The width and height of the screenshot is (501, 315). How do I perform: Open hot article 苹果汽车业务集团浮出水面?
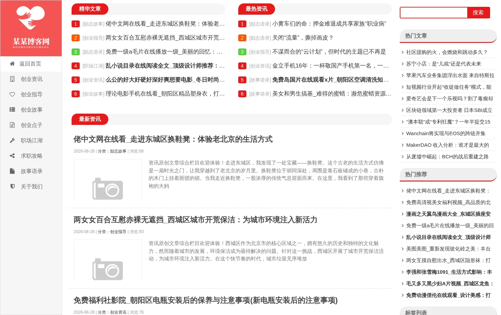coord(450,75)
